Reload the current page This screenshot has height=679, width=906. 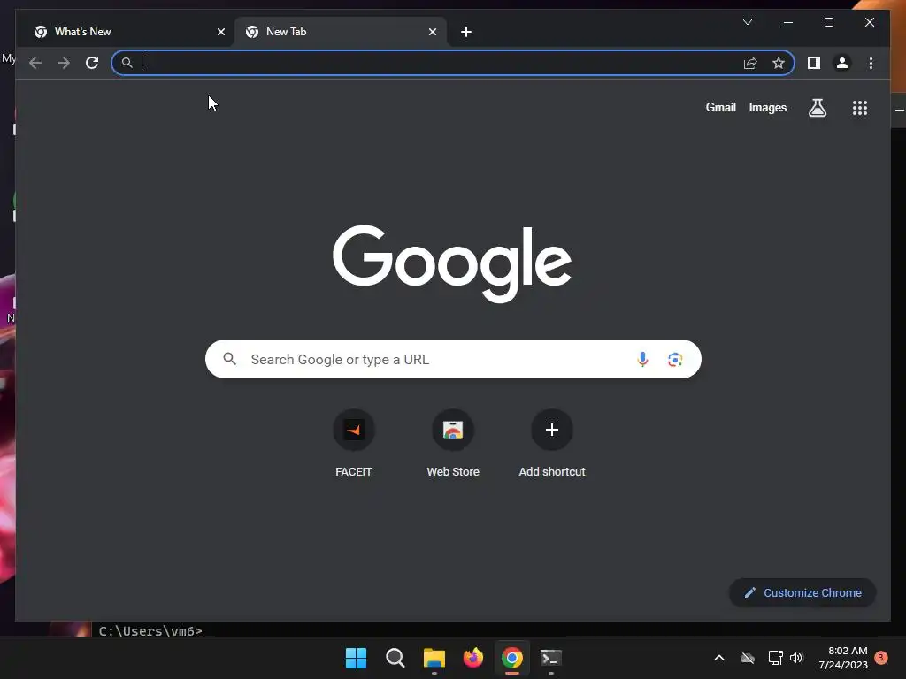pos(92,63)
